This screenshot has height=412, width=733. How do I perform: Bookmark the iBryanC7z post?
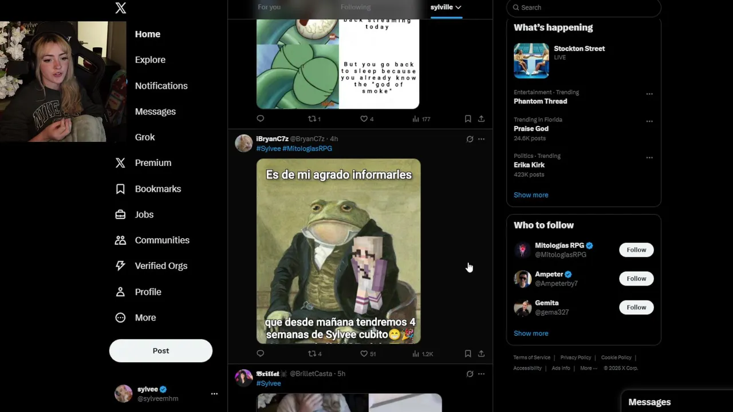468,354
